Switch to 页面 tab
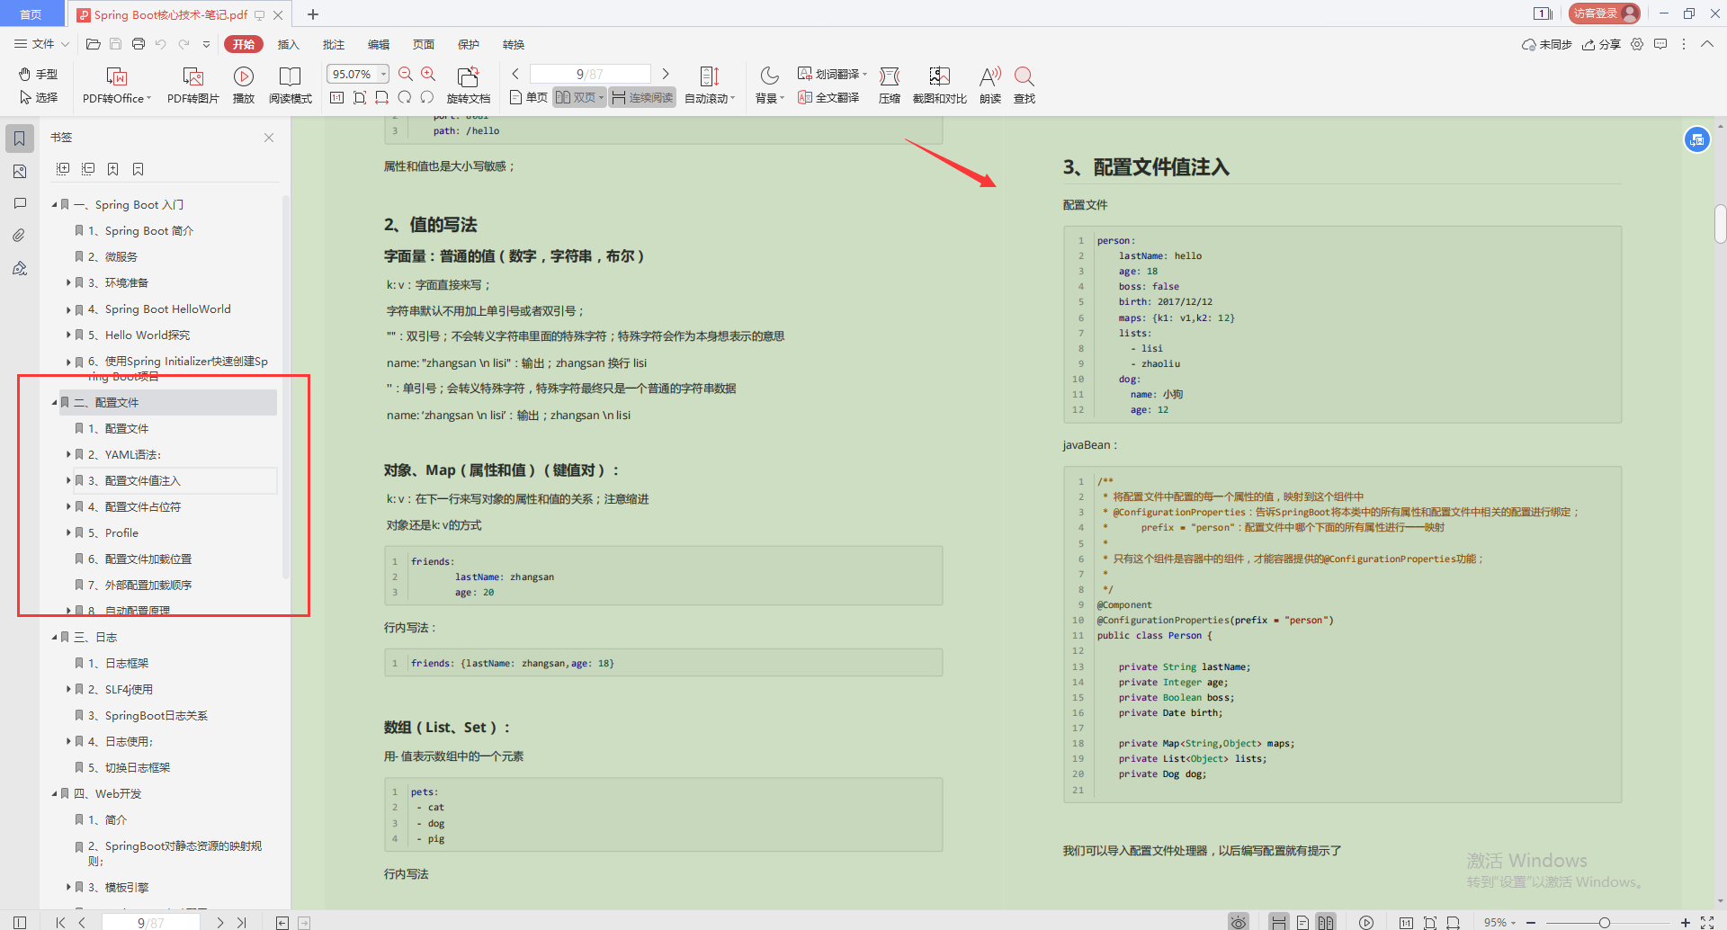1727x930 pixels. (423, 44)
